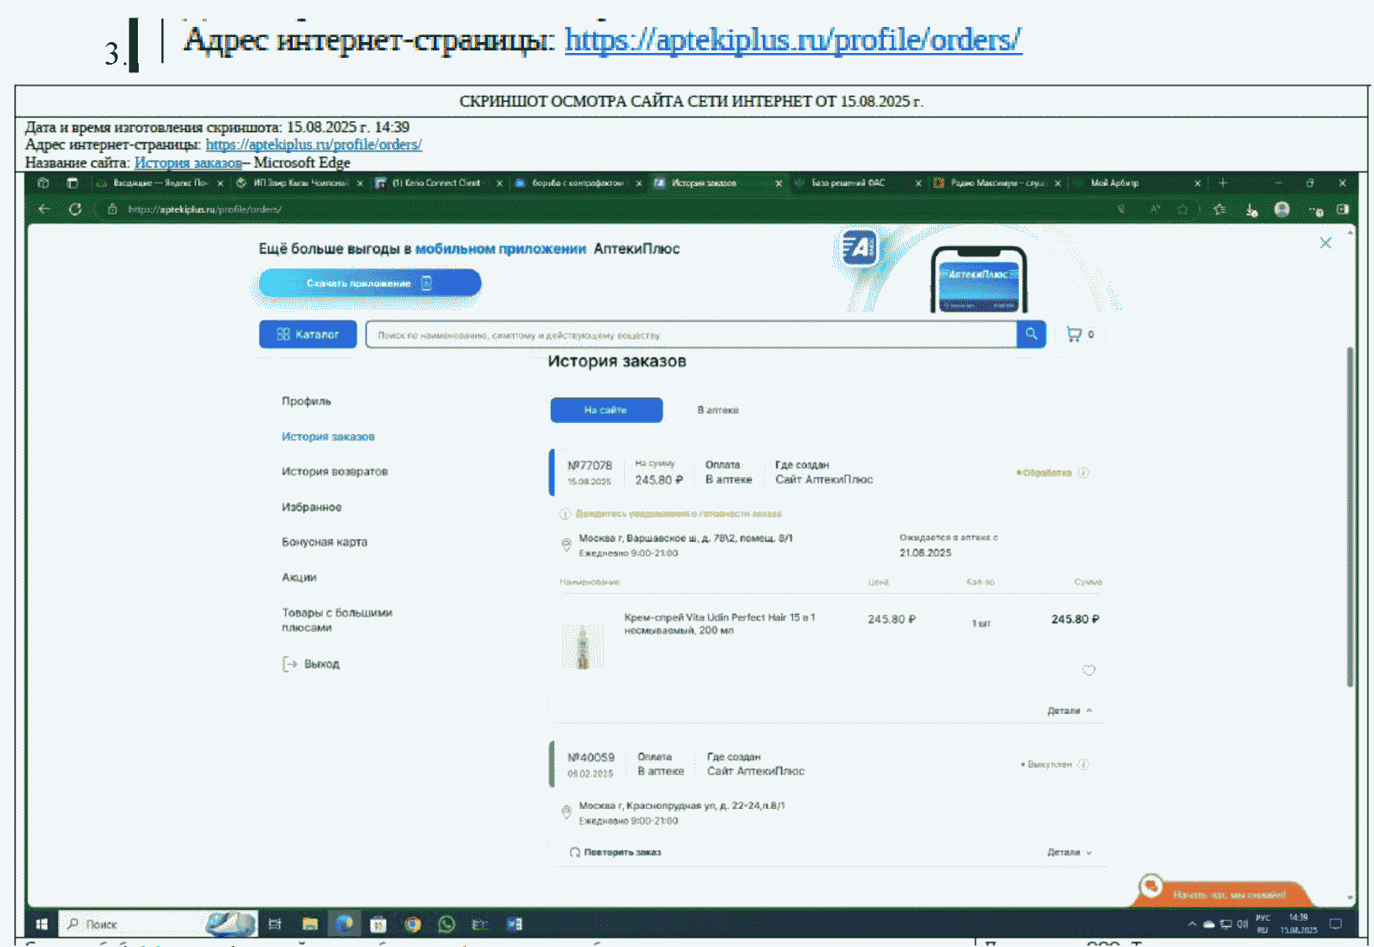The image size is (1374, 947).
Task: Open Товары с большими плюсами
Action: 337,620
